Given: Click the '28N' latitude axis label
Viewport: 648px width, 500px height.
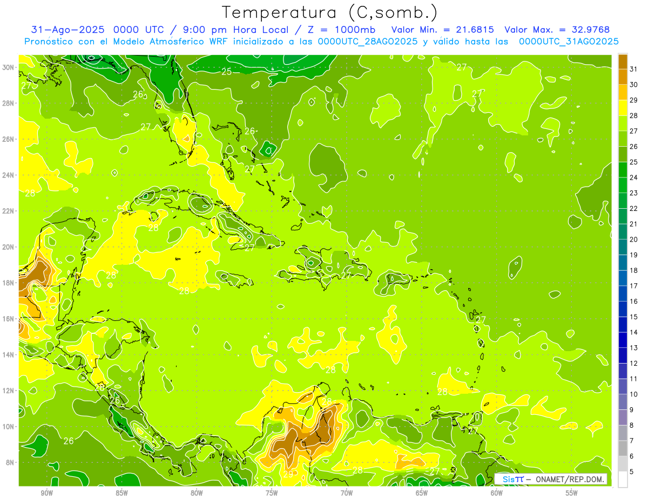Looking at the screenshot, I should point(9,103).
